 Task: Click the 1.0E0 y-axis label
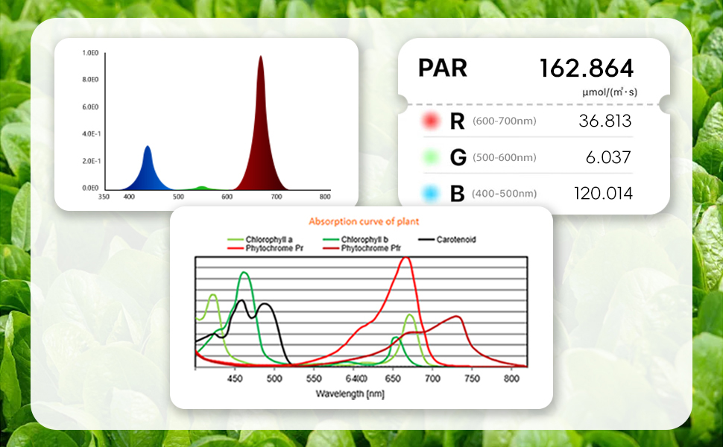tap(90, 53)
